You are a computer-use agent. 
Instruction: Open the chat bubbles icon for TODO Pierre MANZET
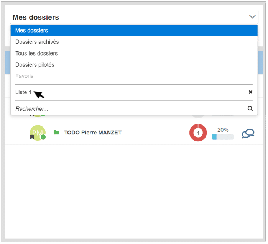click(x=248, y=133)
